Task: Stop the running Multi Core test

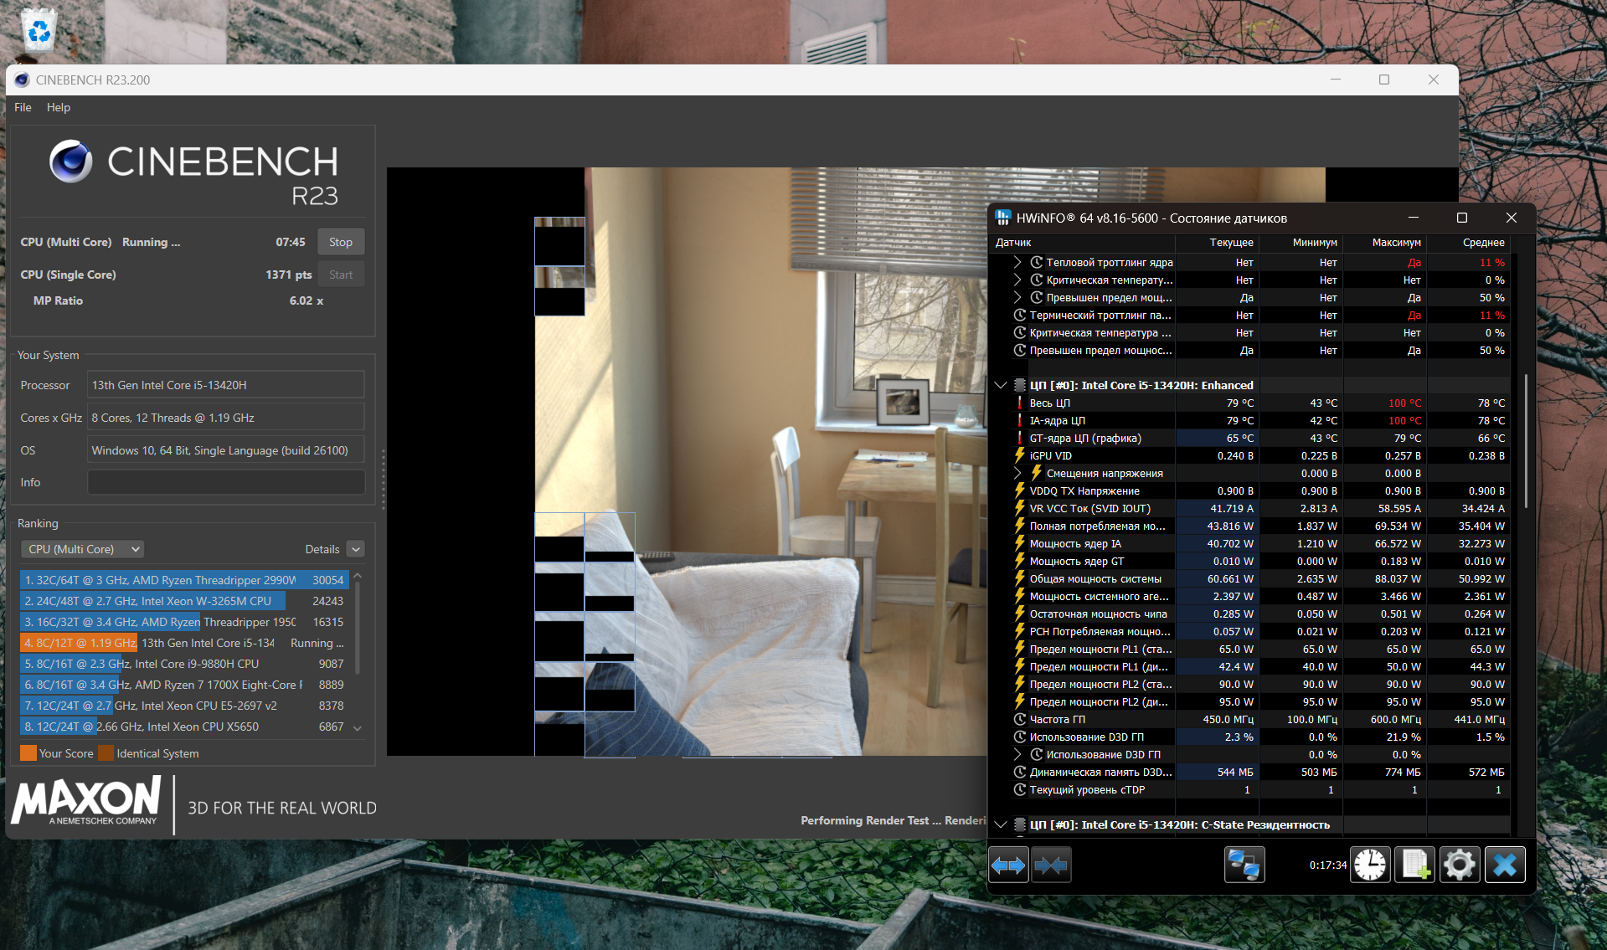Action: (x=340, y=242)
